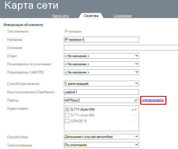The height and width of the screenshot is (149, 178).
Task: Move GSM-06.10 codec up
Action: (x=133, y=121)
